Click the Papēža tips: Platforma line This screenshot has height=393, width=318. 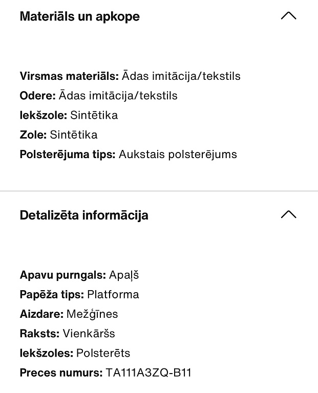pyautogui.click(x=79, y=295)
